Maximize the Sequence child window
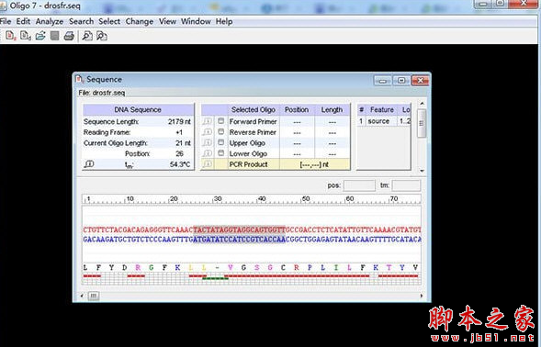Screen dimensions: 541x347 [x=401, y=81]
